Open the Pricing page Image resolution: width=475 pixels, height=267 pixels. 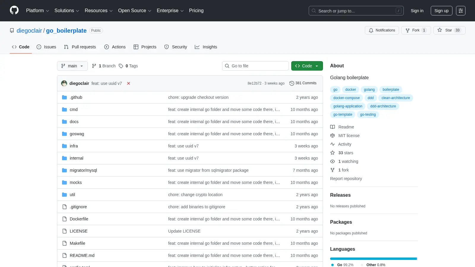(196, 11)
